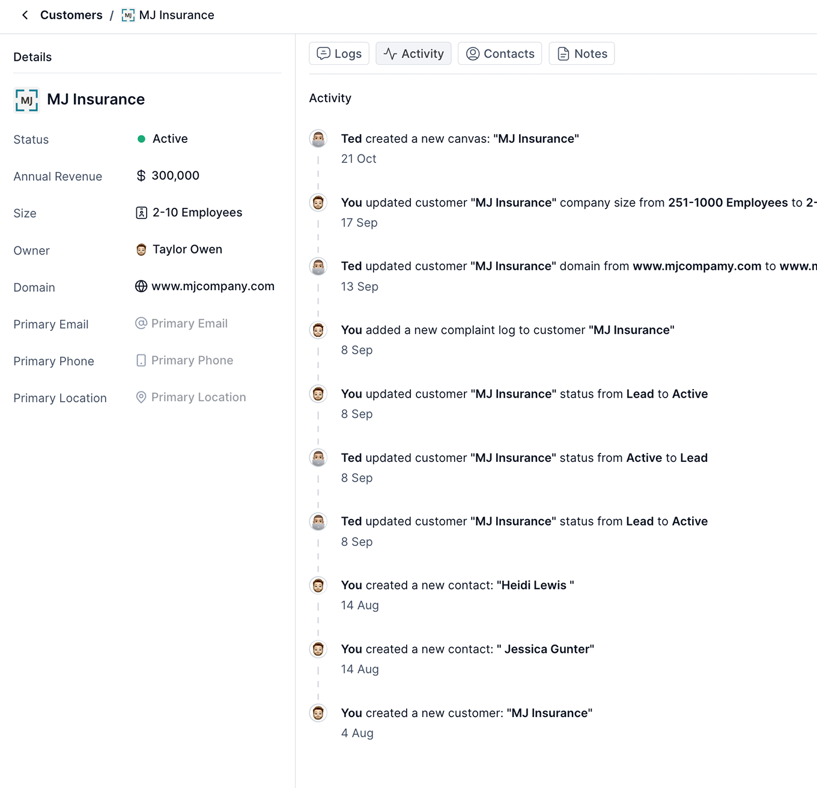Open the Contacts tab
Viewport: 817px width, 788px height.
coord(499,53)
